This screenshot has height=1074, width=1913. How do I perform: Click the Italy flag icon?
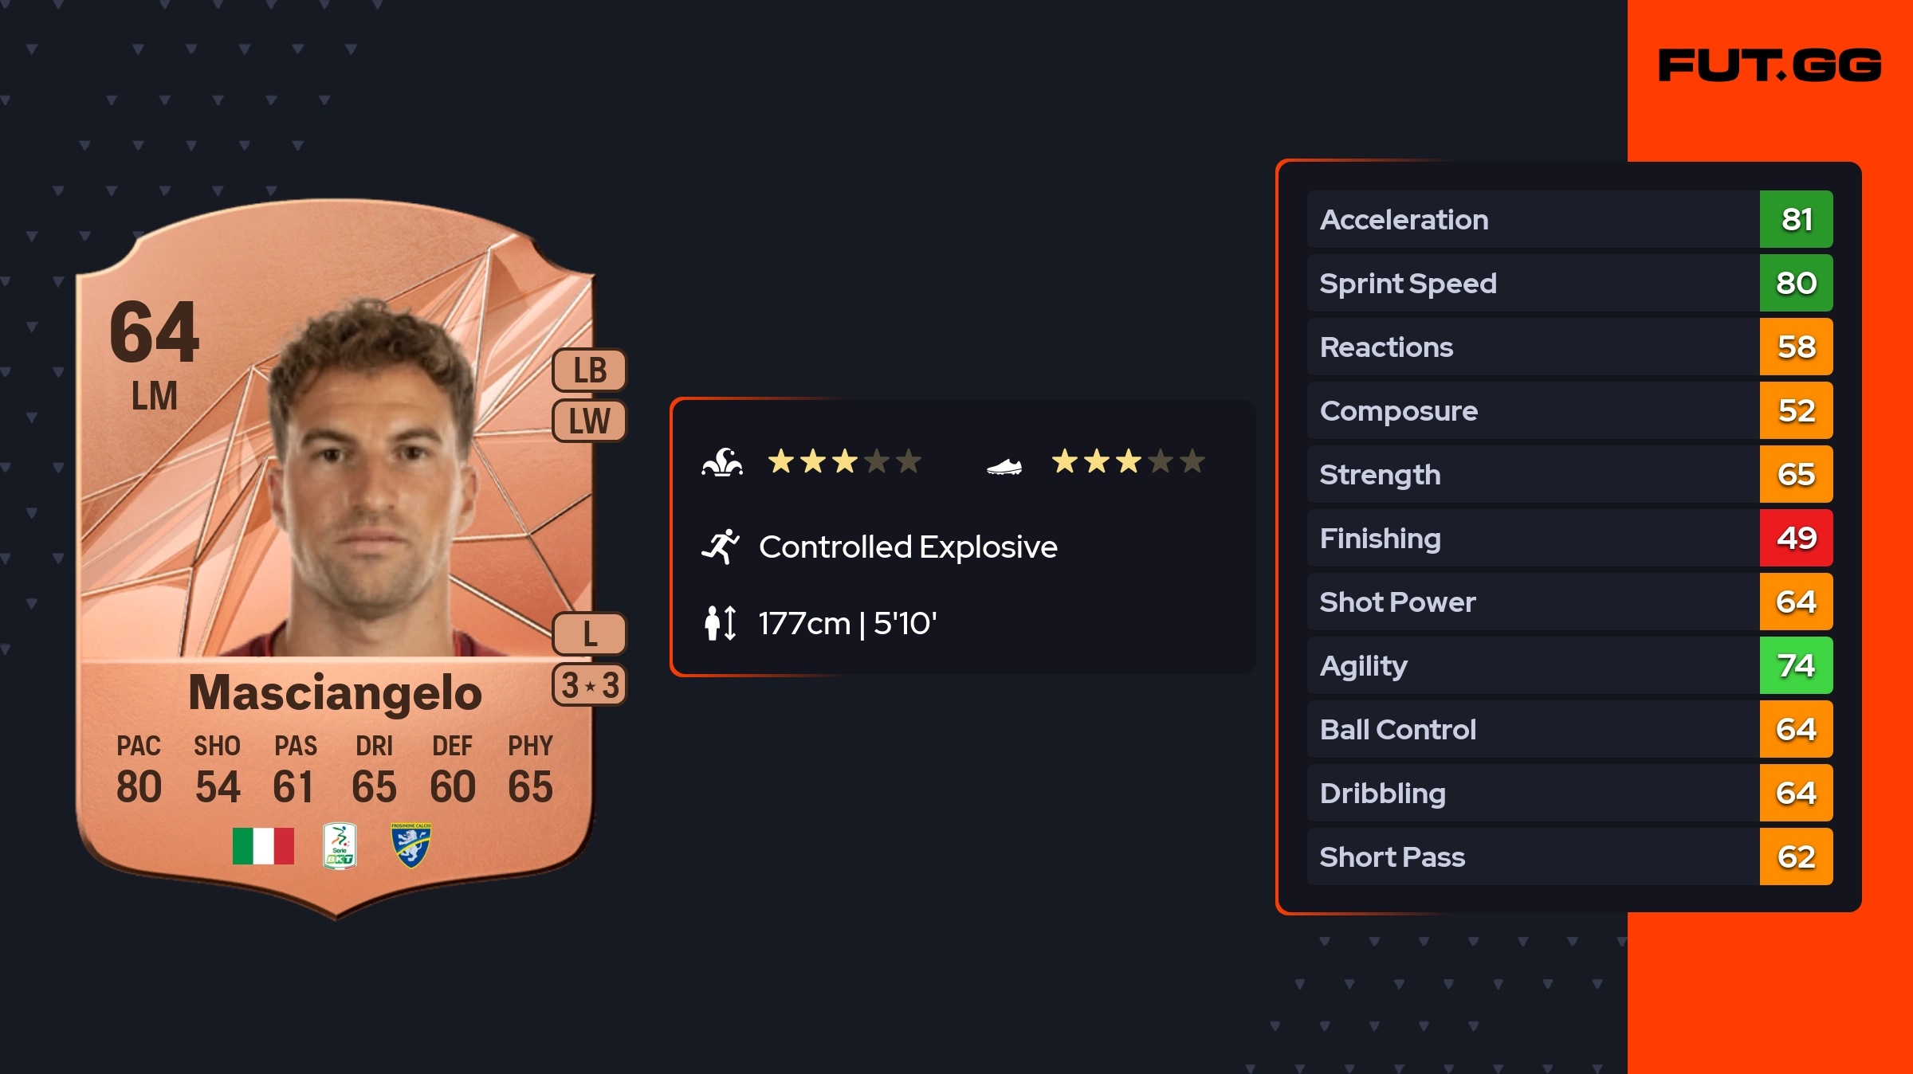(263, 845)
